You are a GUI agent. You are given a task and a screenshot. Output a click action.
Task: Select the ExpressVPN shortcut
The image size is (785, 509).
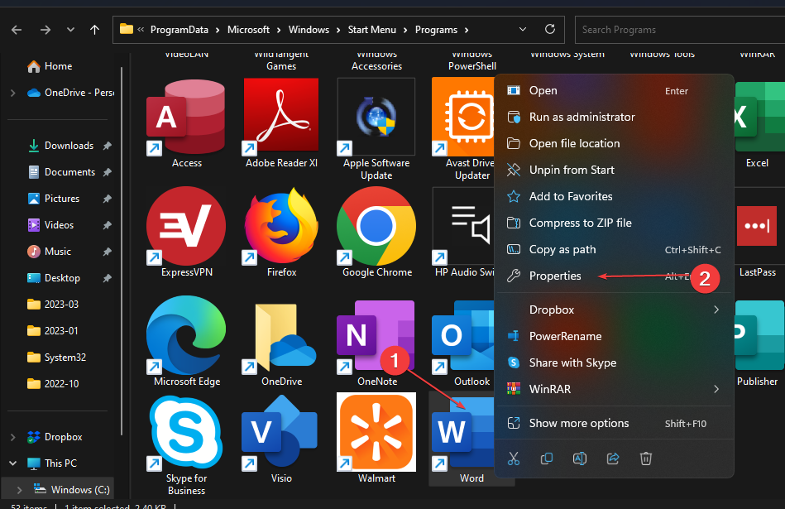[x=186, y=225]
